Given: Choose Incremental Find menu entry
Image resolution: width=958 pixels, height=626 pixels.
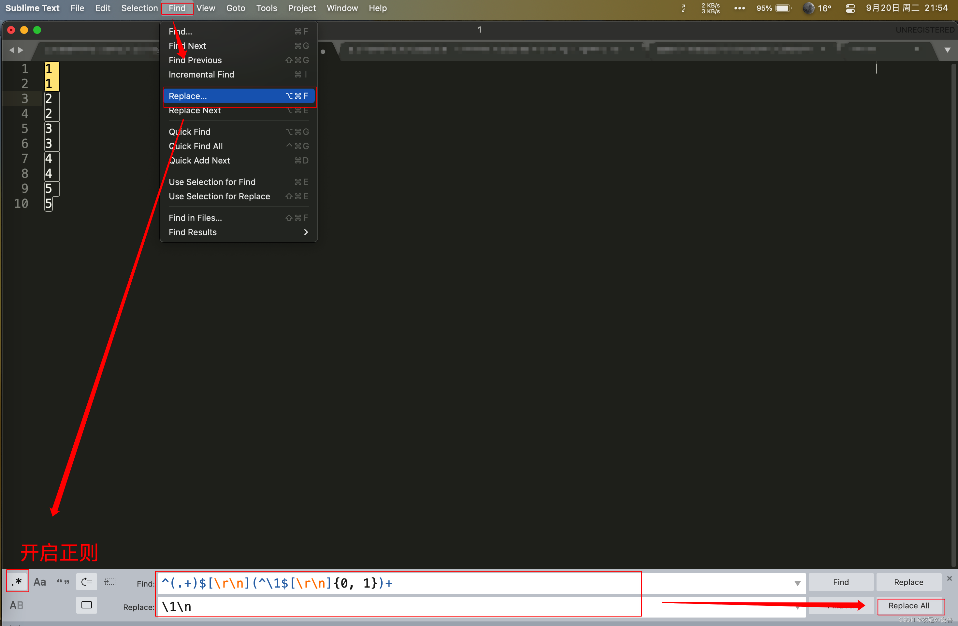Looking at the screenshot, I should click(239, 75).
